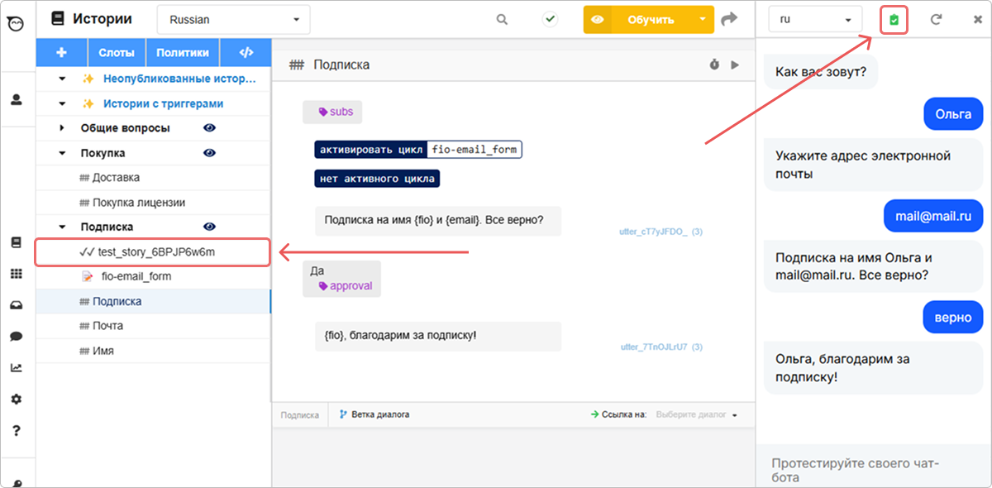Viewport: 992px width, 488px height.
Task: Click the green test checklist icon
Action: pos(893,18)
